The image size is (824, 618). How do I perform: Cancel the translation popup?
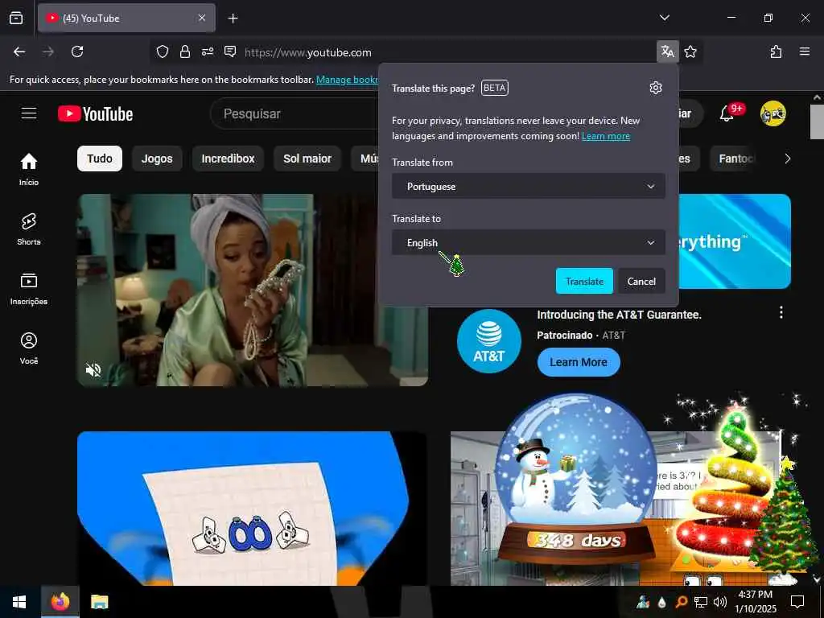[641, 281]
